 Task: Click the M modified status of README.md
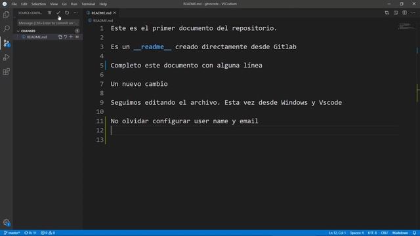pos(77,37)
